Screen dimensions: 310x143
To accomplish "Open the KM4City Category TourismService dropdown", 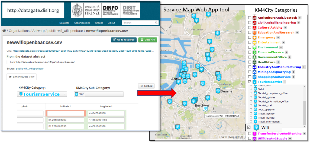I will click(x=42, y=94).
